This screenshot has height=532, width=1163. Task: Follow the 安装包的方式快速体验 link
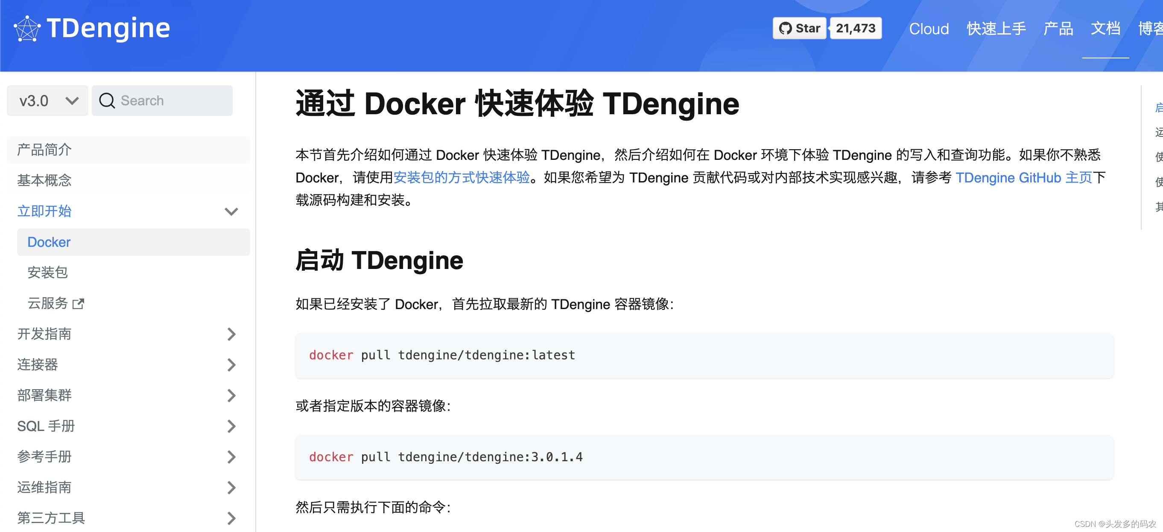[x=462, y=178]
